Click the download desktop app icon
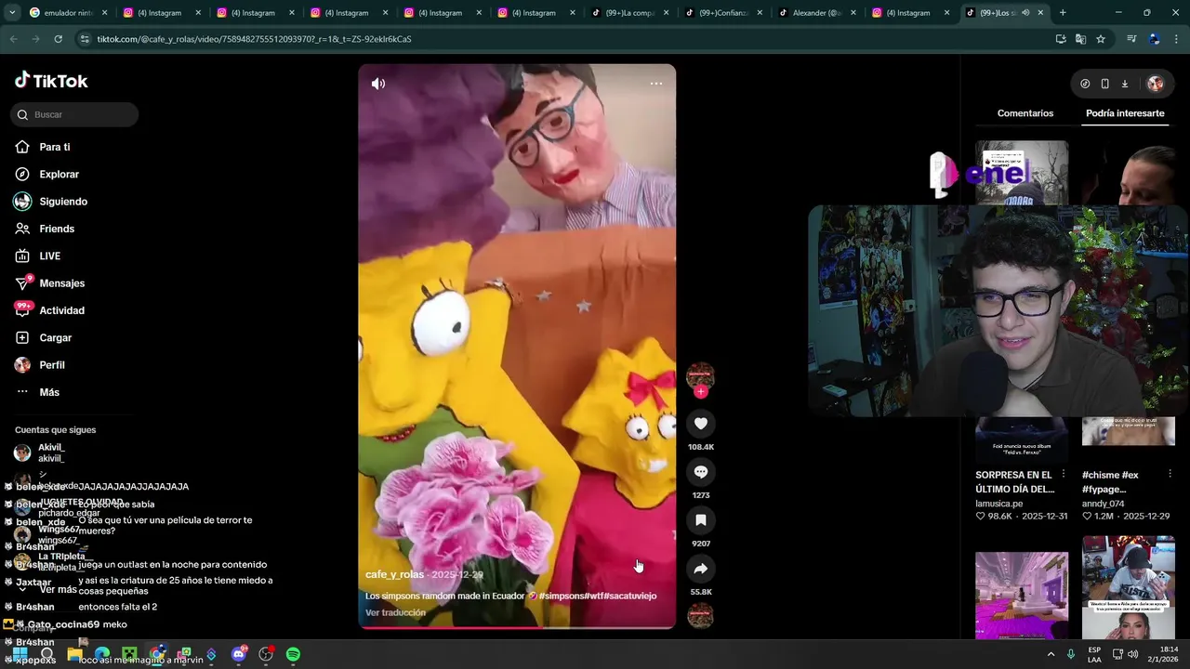The width and height of the screenshot is (1190, 669). (x=1125, y=84)
